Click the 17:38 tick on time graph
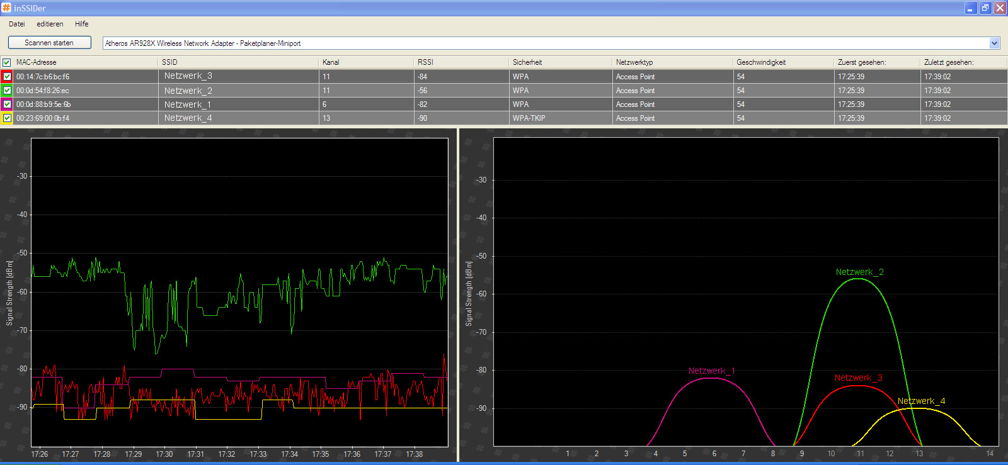Viewport: 1008px width, 465px height. (415, 454)
